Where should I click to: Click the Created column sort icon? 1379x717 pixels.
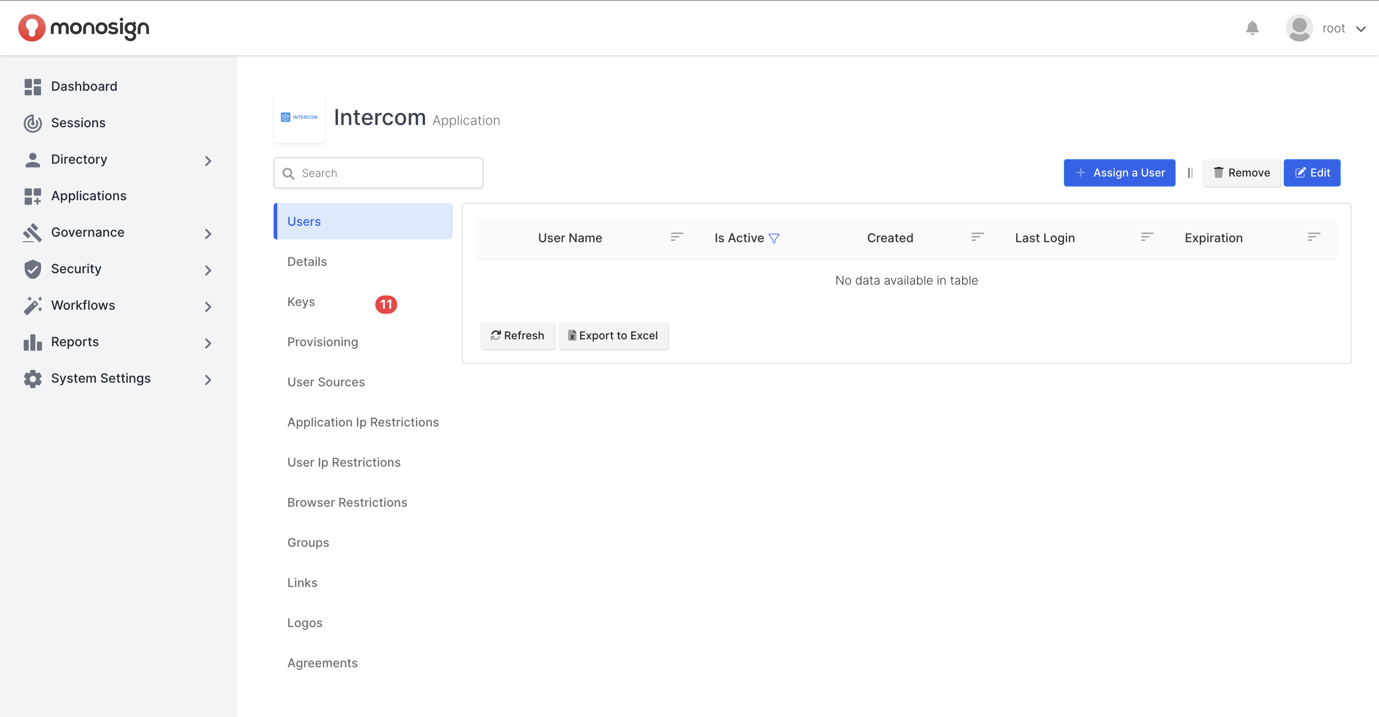point(977,237)
